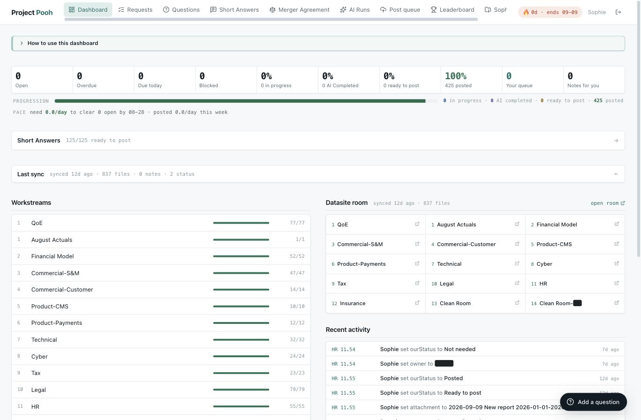Viewport: 641px width, 420px height.
Task: Switch to the Requests tab
Action: (135, 9)
